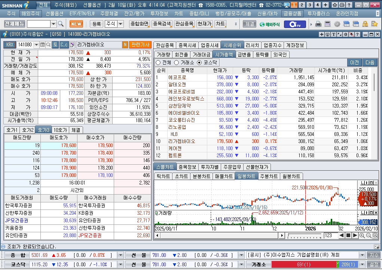Click the 종합화면 toolbar button

[139, 24]
